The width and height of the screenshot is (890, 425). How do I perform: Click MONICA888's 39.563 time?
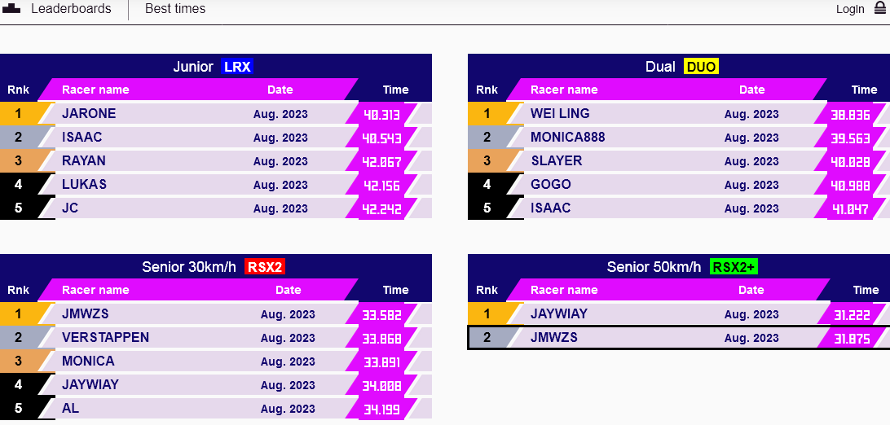tap(848, 138)
